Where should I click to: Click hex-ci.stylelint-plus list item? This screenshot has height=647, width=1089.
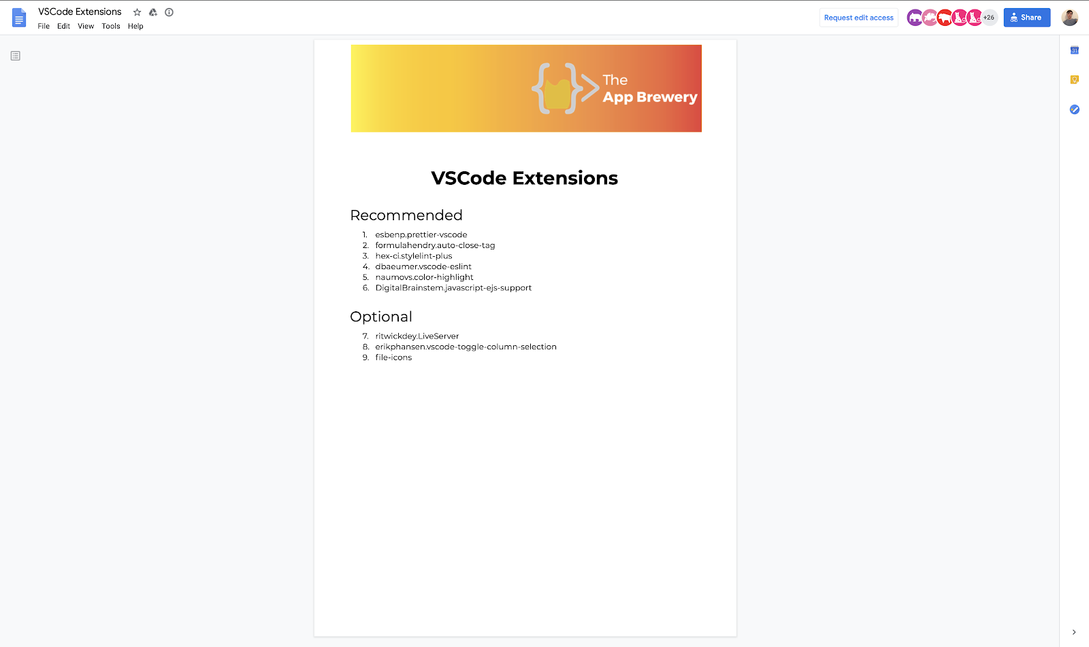tap(414, 256)
